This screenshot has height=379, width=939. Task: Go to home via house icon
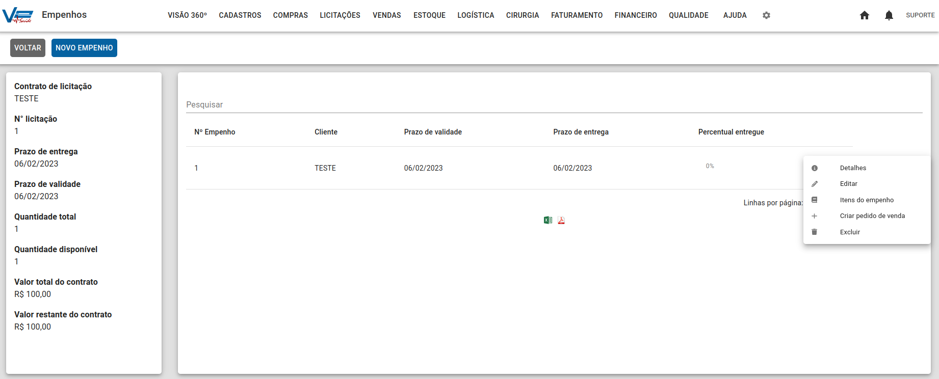click(865, 15)
